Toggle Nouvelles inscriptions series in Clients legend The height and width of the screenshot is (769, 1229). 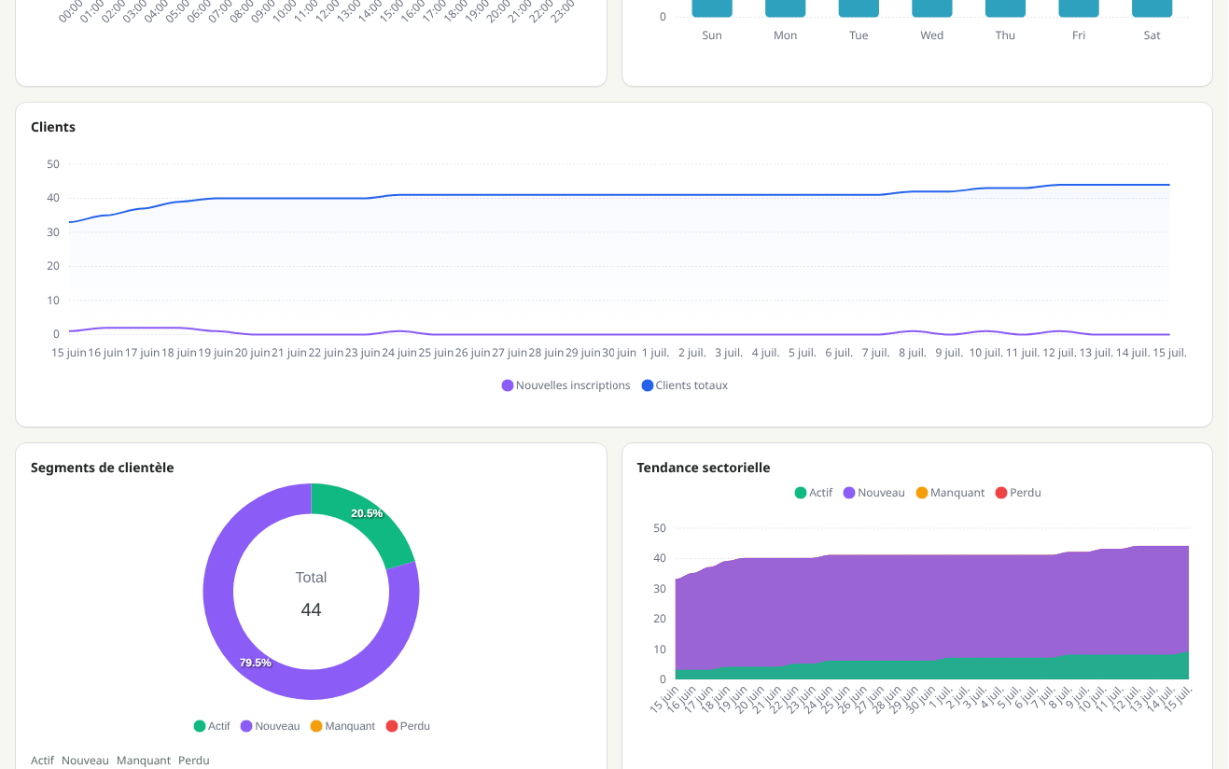(566, 385)
